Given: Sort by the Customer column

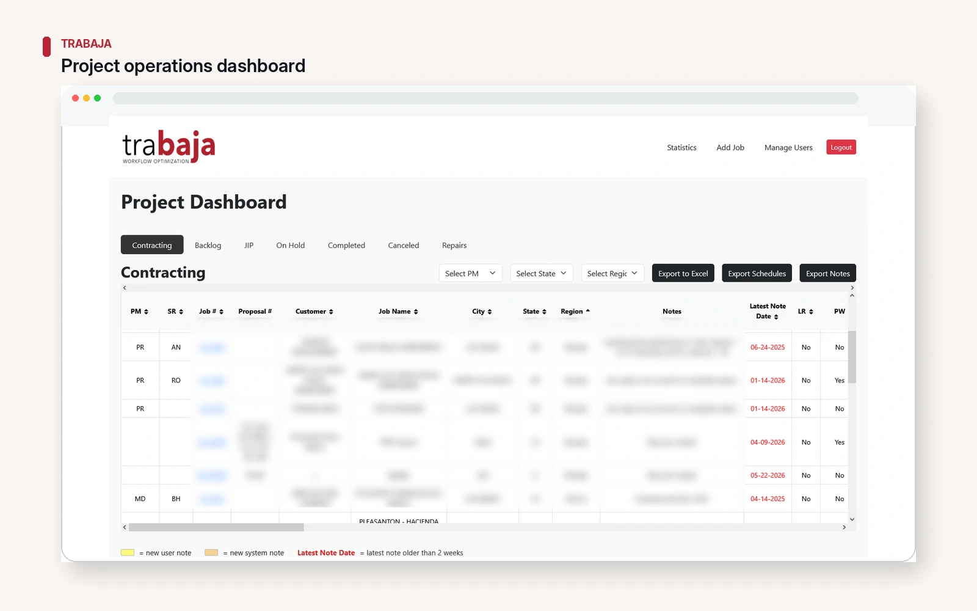Looking at the screenshot, I should (x=314, y=312).
